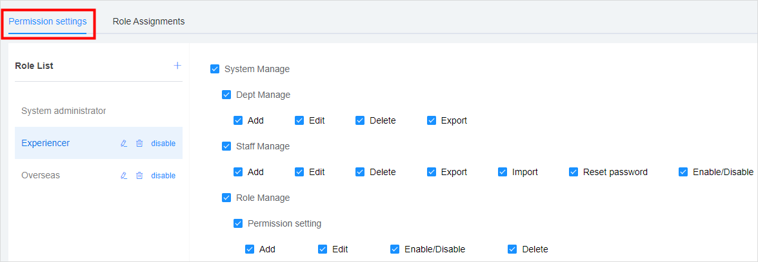Image resolution: width=758 pixels, height=262 pixels.
Task: Toggle Import under Staff Manage
Action: (x=503, y=172)
